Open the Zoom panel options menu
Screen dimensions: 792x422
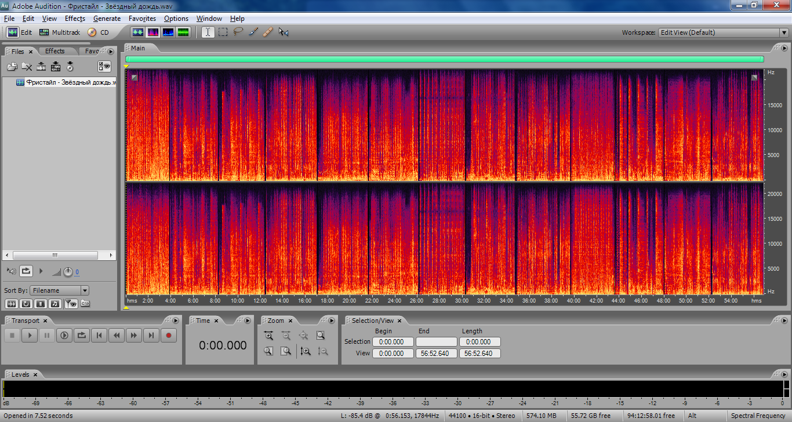pos(332,320)
